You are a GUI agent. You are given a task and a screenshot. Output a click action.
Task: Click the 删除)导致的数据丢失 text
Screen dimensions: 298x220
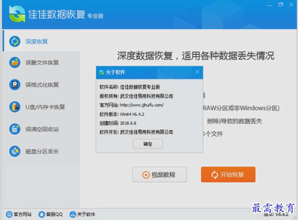pos(235,121)
